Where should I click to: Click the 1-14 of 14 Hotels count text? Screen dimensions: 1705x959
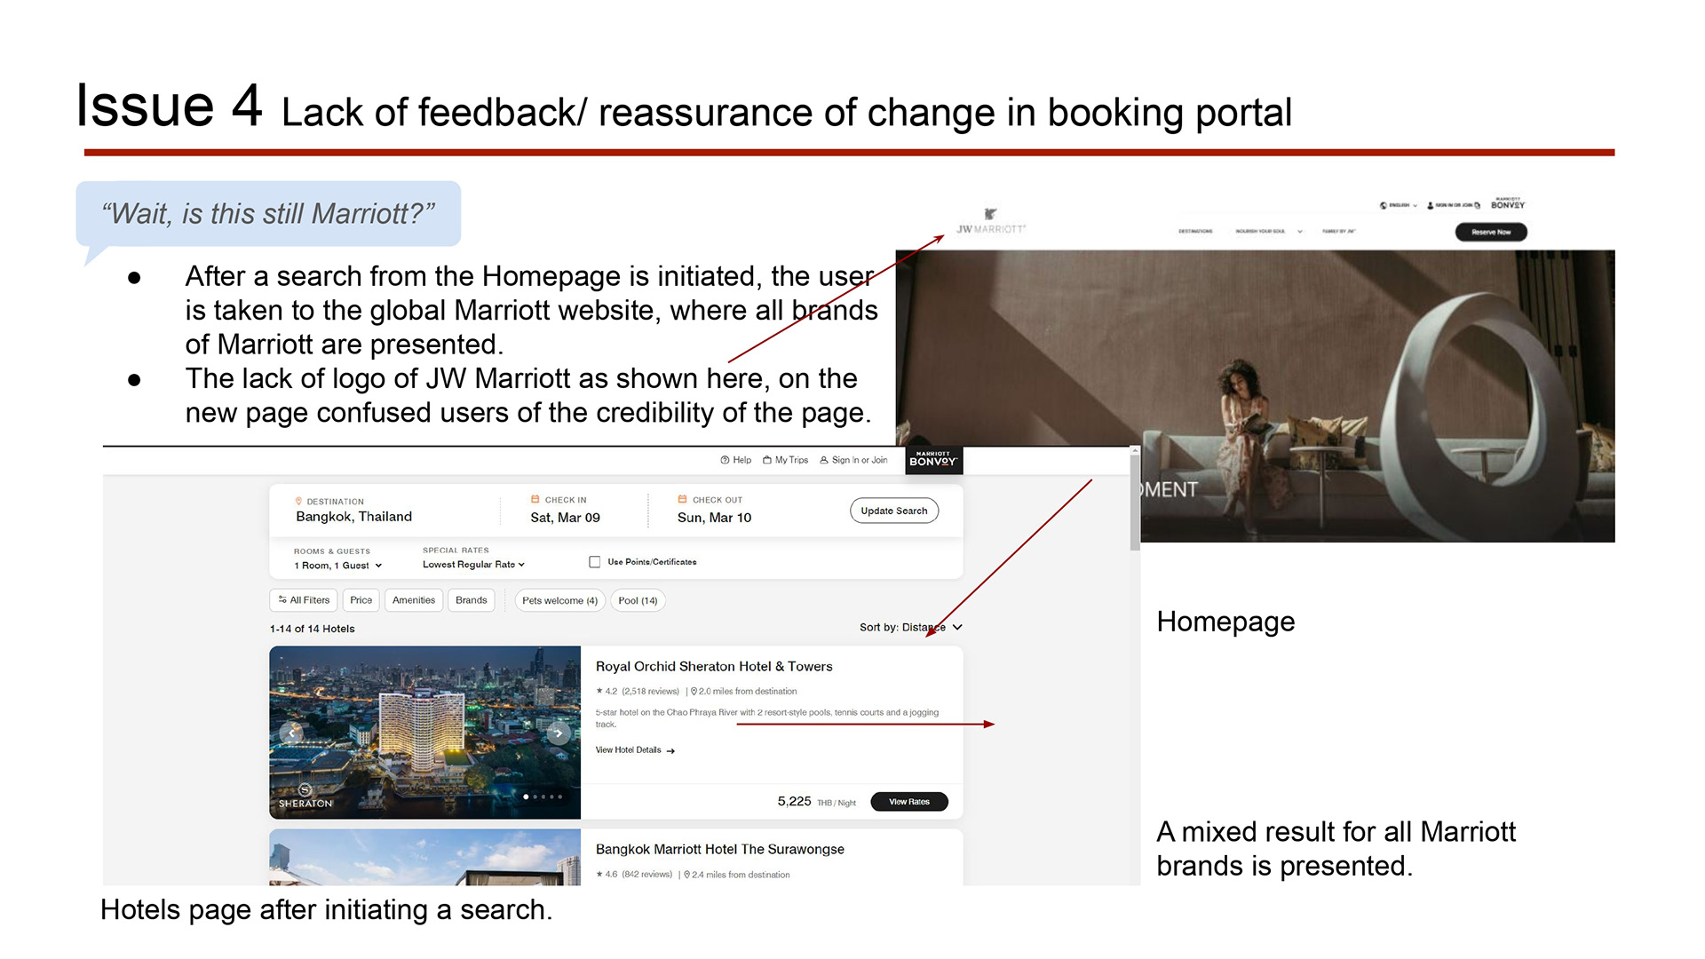[x=313, y=629]
